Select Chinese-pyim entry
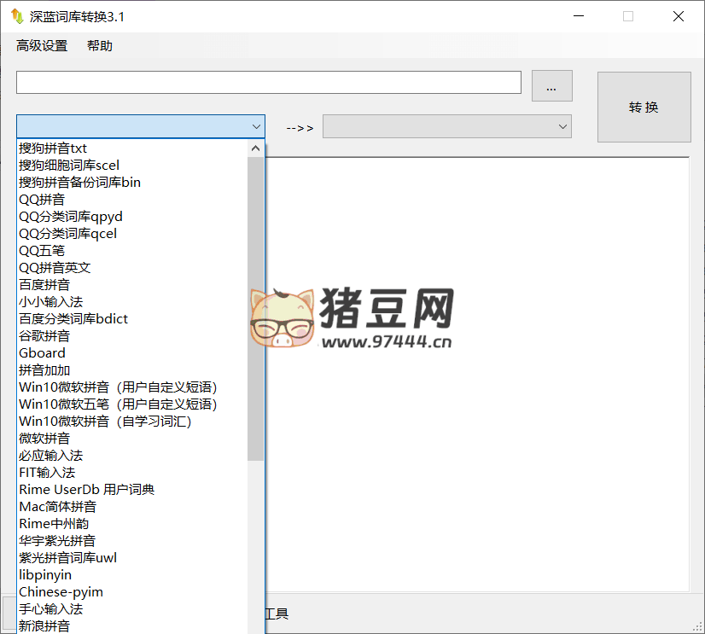Image resolution: width=705 pixels, height=634 pixels. click(x=132, y=593)
